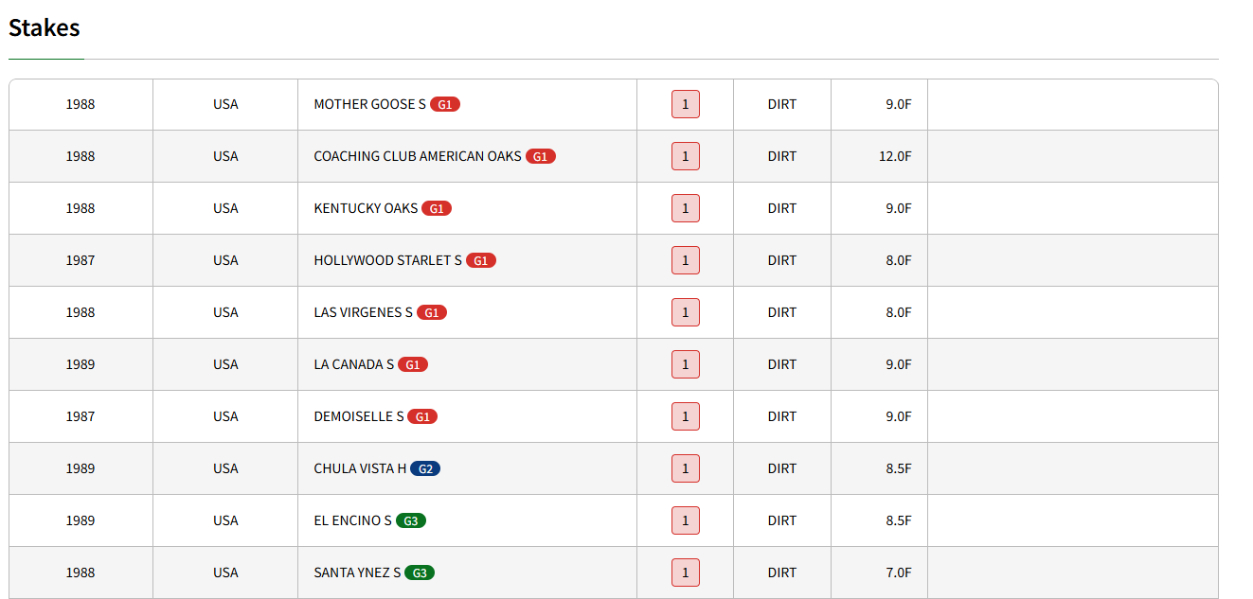Click the 9.0F distance in Mother Goose row
The height and width of the screenshot is (599, 1253).
(899, 104)
